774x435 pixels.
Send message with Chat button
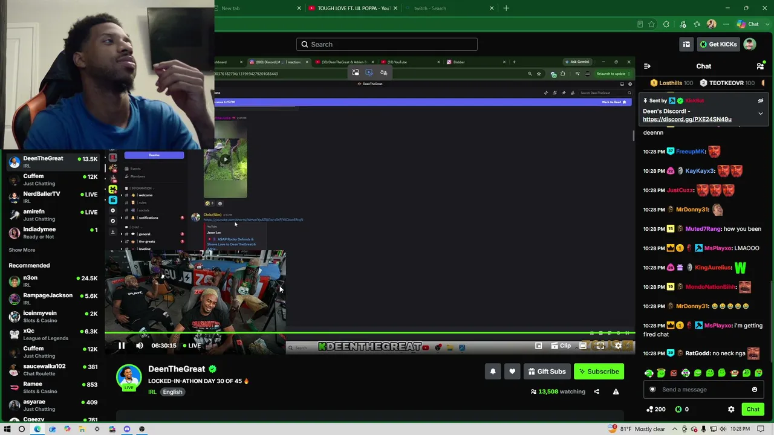[x=753, y=409]
